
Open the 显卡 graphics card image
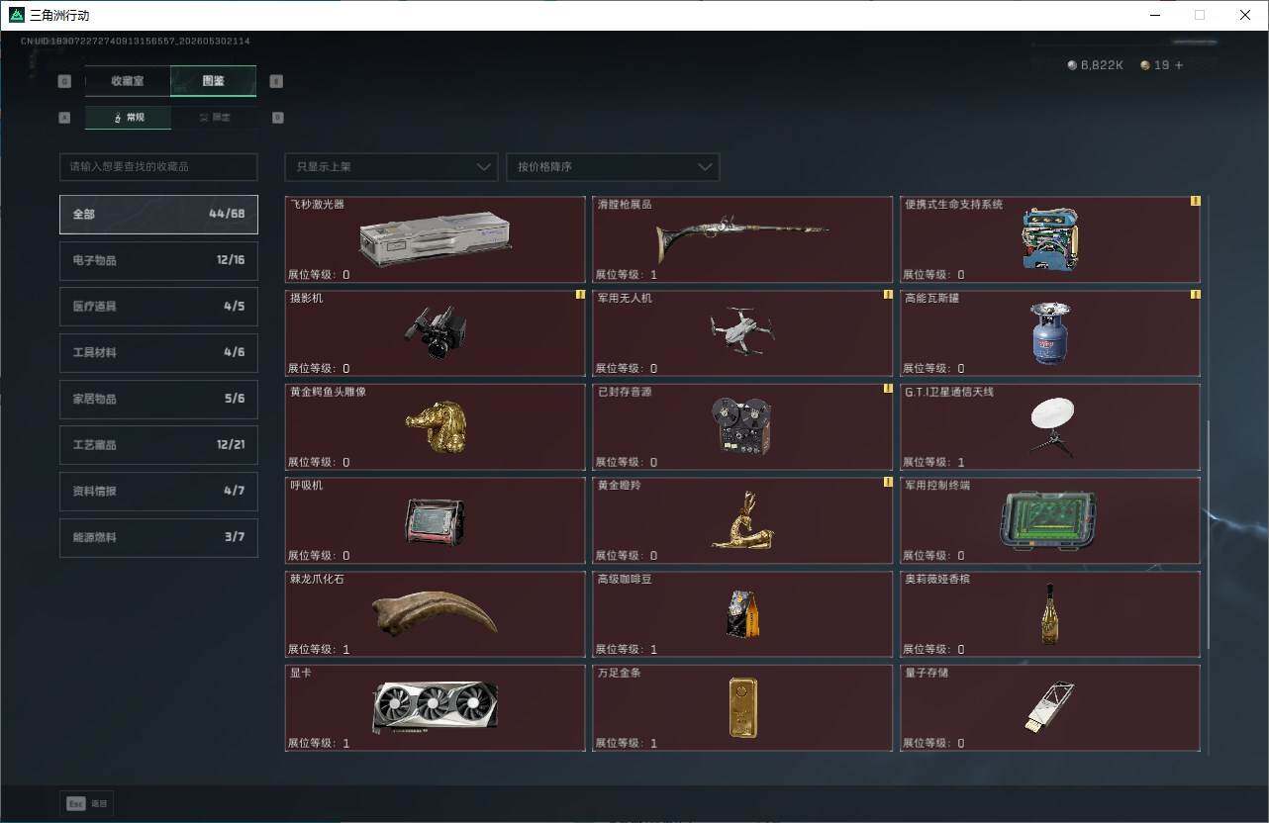pos(436,707)
